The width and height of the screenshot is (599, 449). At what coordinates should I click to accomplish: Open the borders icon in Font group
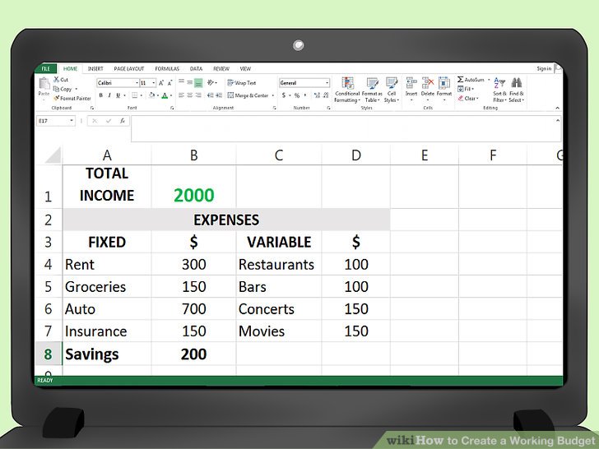135,95
